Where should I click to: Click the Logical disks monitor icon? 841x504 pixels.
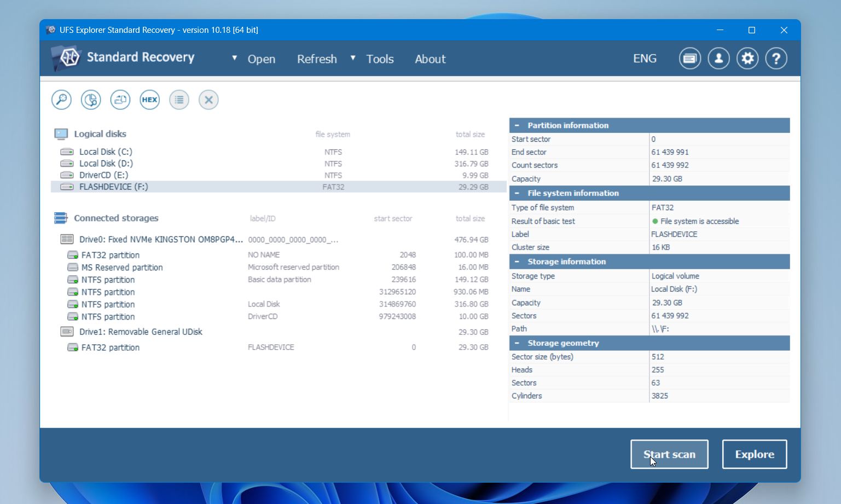tap(61, 134)
